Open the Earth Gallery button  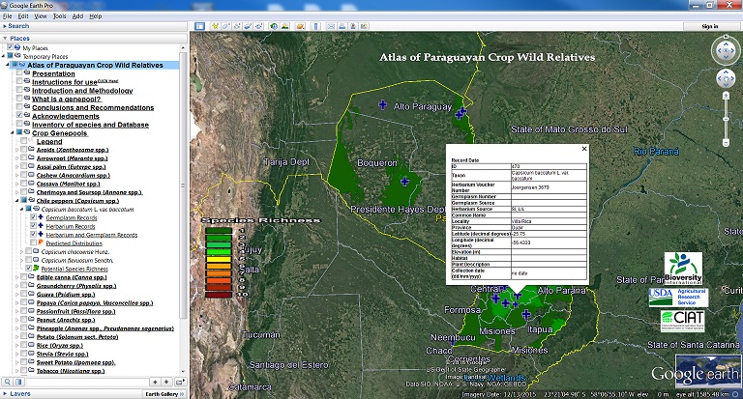[164, 394]
